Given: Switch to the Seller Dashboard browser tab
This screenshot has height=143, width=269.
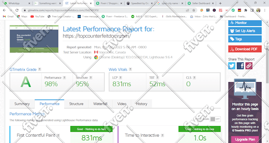Looking at the screenshot, I should (x=201, y=3).
